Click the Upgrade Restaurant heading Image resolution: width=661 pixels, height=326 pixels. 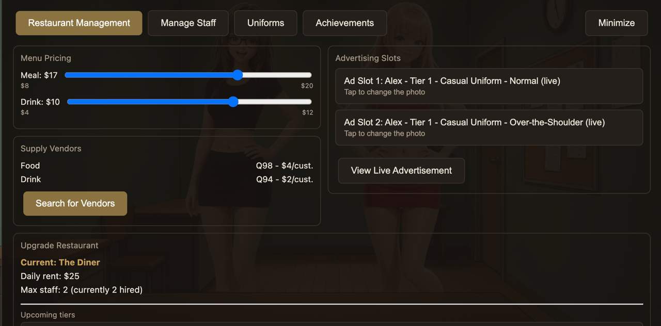pos(59,246)
